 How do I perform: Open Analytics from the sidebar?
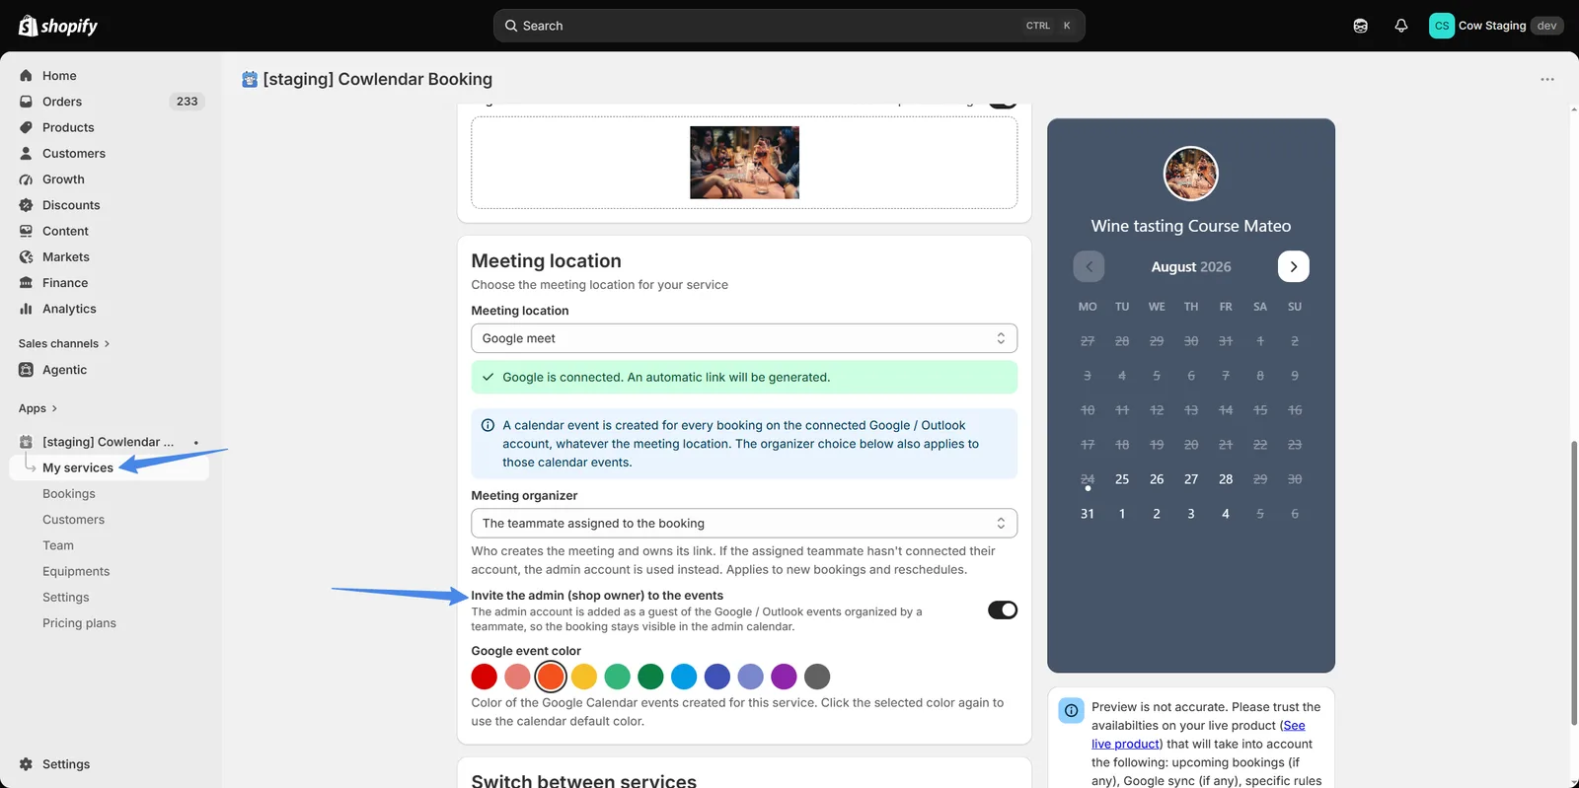click(69, 309)
